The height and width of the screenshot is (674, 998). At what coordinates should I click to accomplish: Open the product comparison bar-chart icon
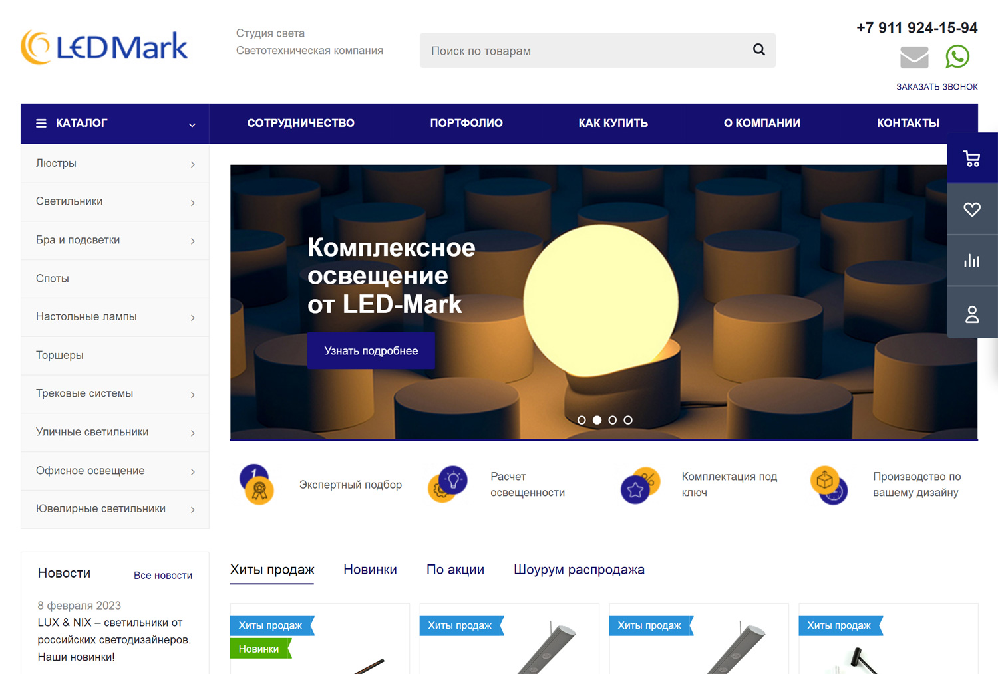[x=972, y=260]
